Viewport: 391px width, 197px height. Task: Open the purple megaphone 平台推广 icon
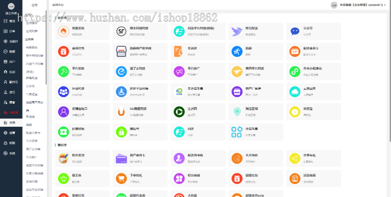[x=179, y=72]
